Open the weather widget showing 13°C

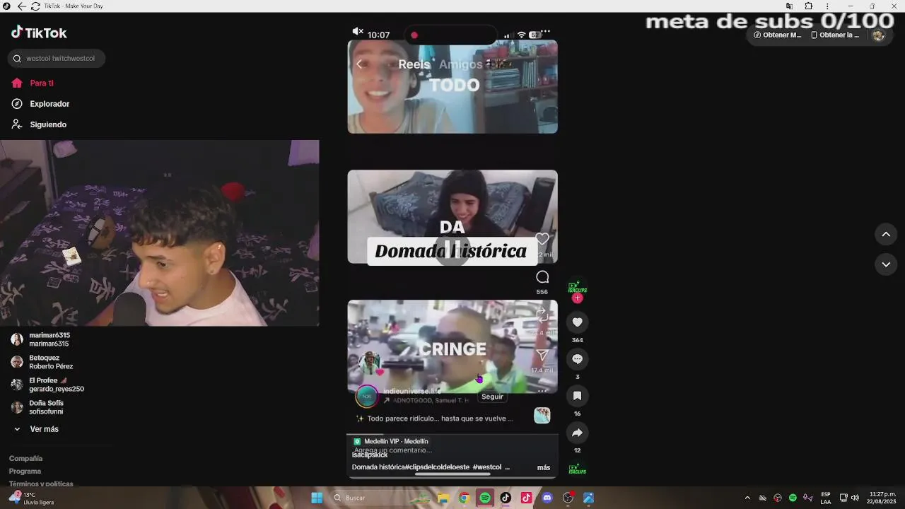tap(32, 498)
